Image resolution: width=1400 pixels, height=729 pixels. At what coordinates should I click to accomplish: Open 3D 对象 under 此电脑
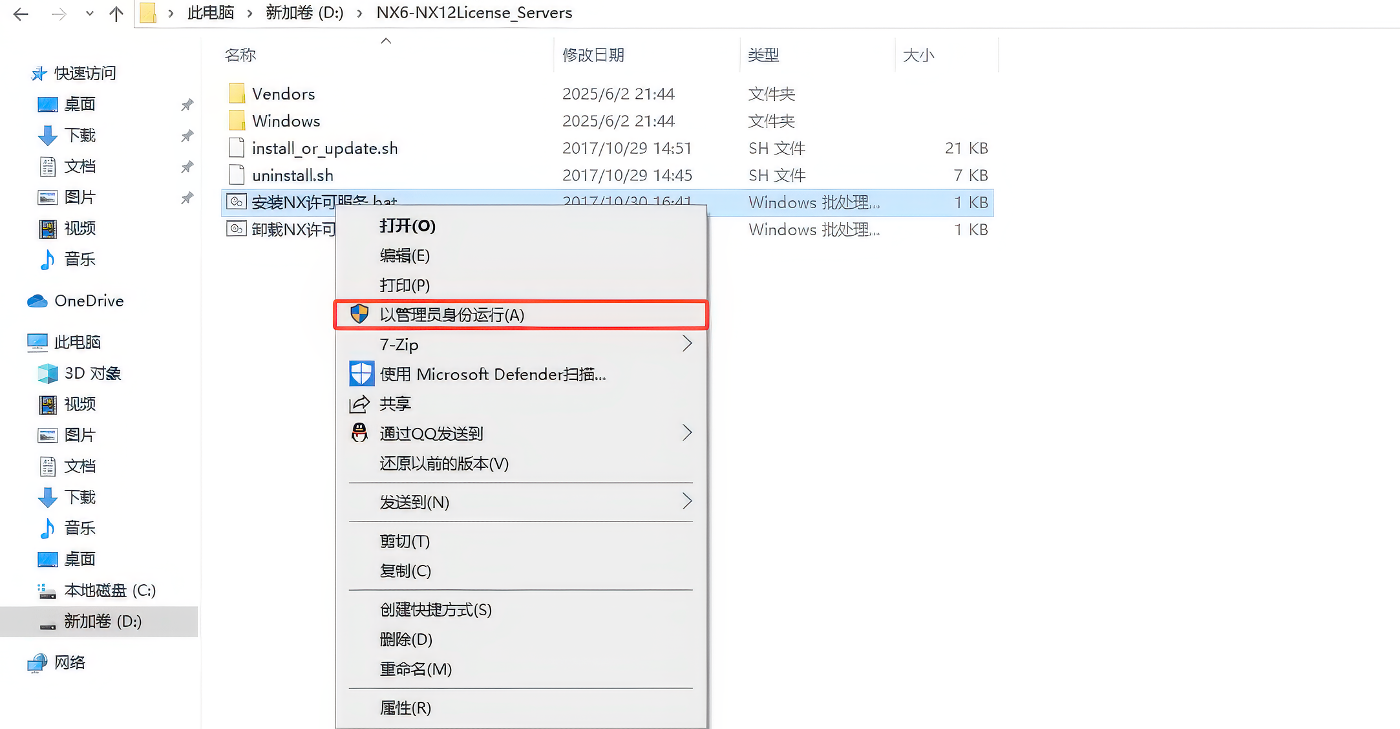[x=92, y=373]
